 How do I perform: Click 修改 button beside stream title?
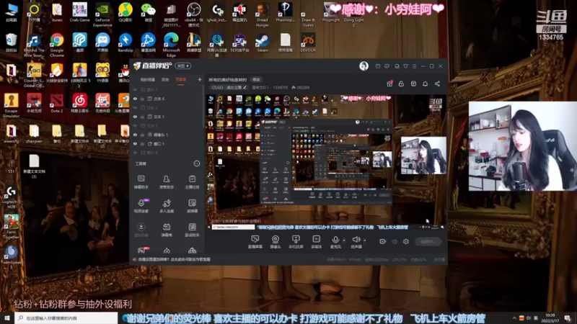click(x=256, y=80)
